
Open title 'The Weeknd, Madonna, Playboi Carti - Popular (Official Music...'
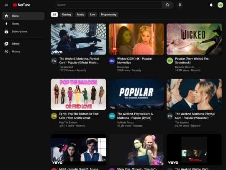79,61
